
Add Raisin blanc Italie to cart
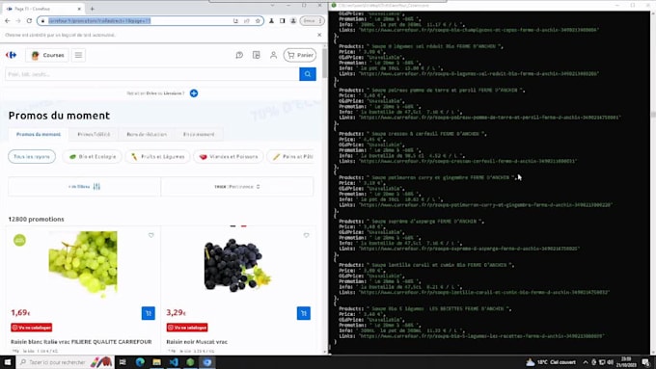[149, 313]
